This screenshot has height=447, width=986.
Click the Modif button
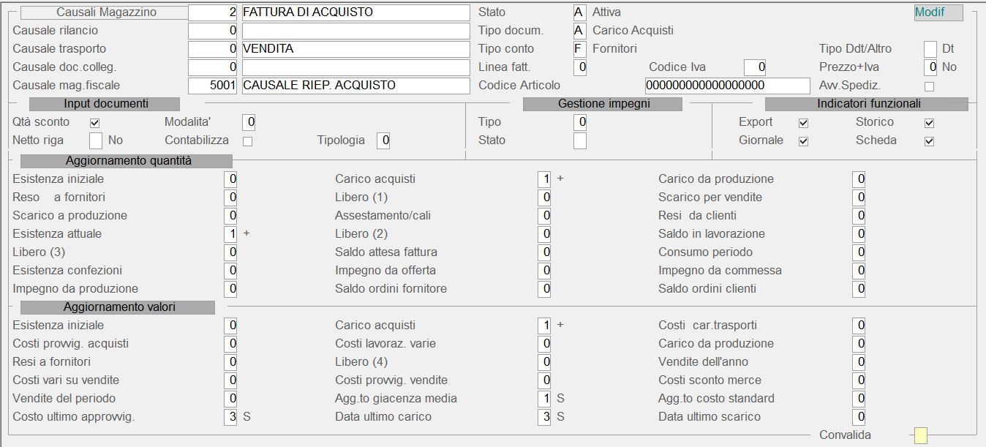coord(938,12)
